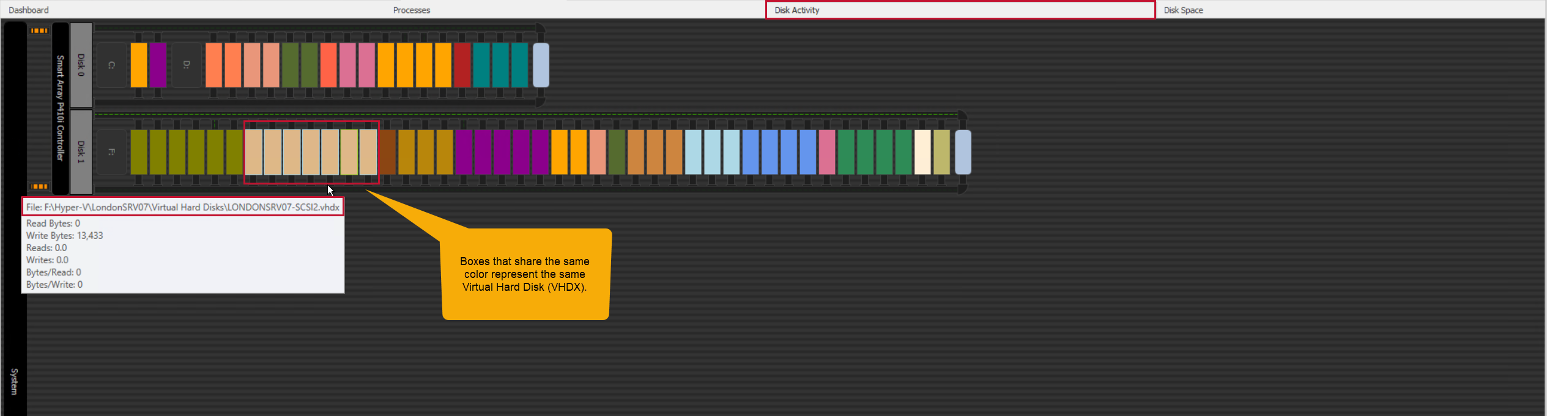The height and width of the screenshot is (416, 1547).
Task: Select the Disk Activity tab
Action: [x=796, y=10]
